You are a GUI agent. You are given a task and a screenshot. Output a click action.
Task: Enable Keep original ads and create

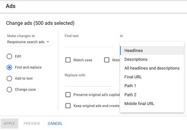(68, 106)
